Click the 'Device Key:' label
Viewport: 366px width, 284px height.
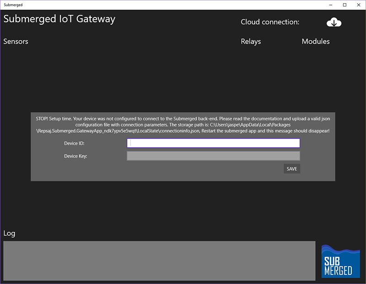[75, 156]
